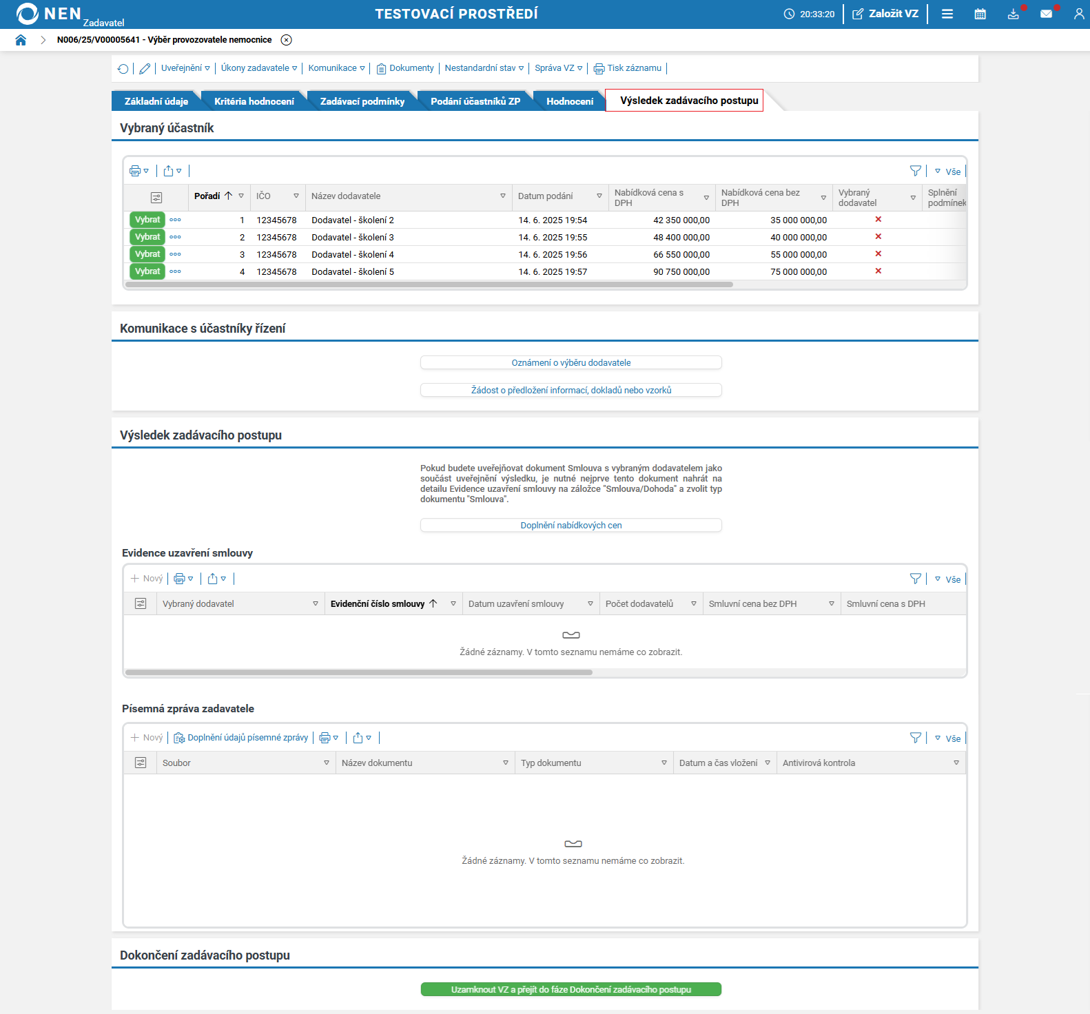This screenshot has width=1090, height=1014.
Task: Expand the Uveřejnění dropdown menu
Action: 185,68
